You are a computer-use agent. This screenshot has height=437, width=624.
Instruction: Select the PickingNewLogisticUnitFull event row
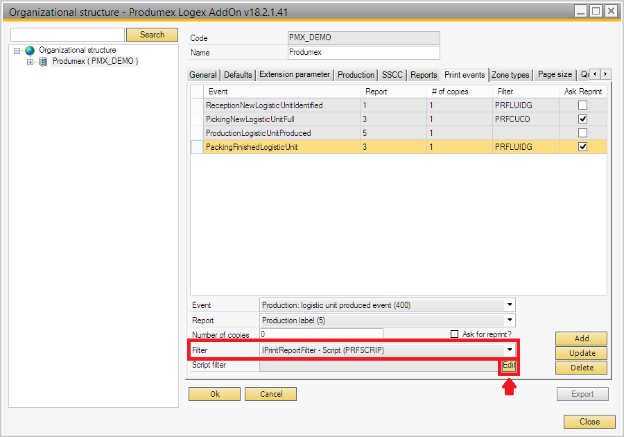coord(399,119)
